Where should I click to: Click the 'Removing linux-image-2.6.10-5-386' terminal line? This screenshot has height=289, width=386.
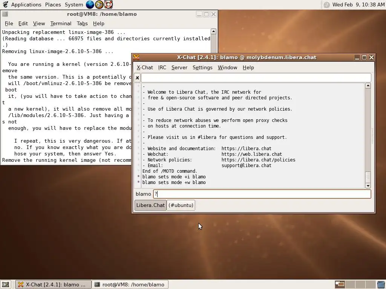pos(58,51)
